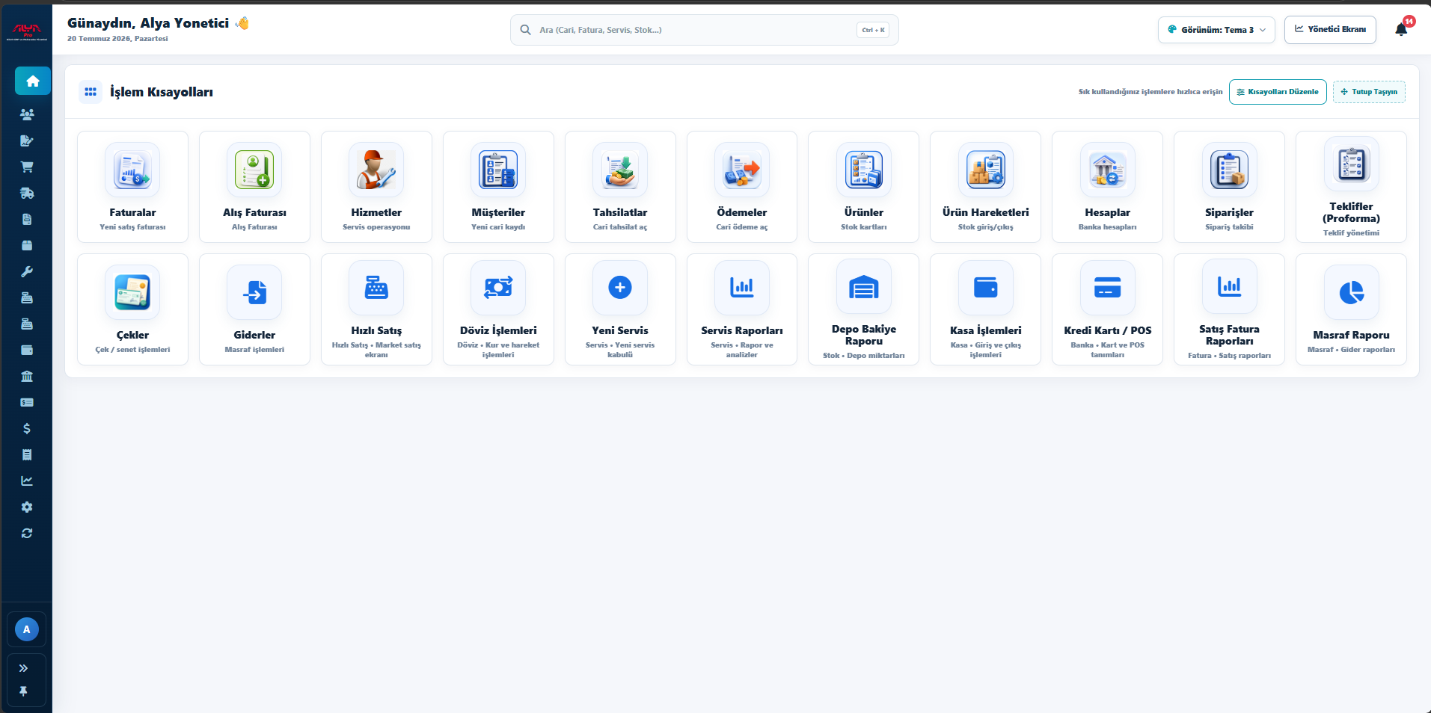The height and width of the screenshot is (713, 1431).
Task: Open the document edit sidebar icon
Action: (x=27, y=141)
